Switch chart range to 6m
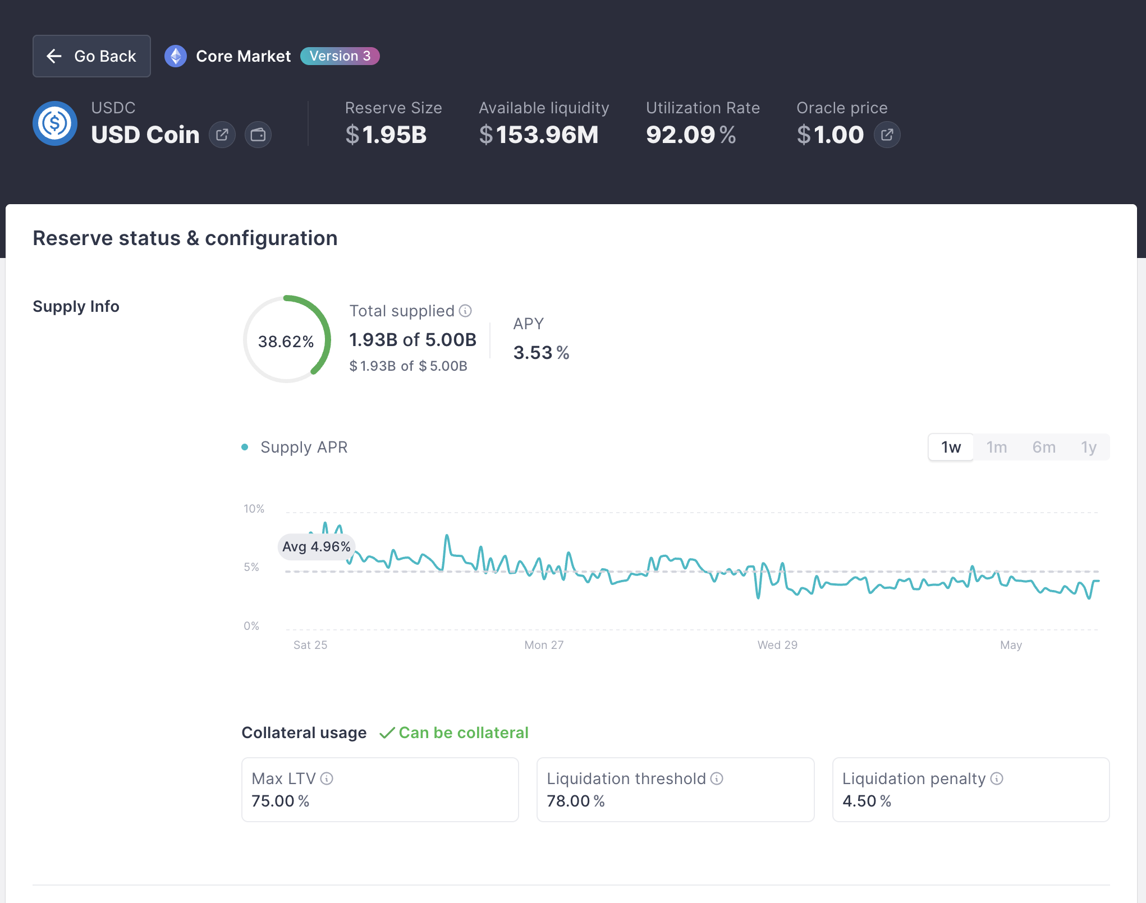 (1044, 447)
